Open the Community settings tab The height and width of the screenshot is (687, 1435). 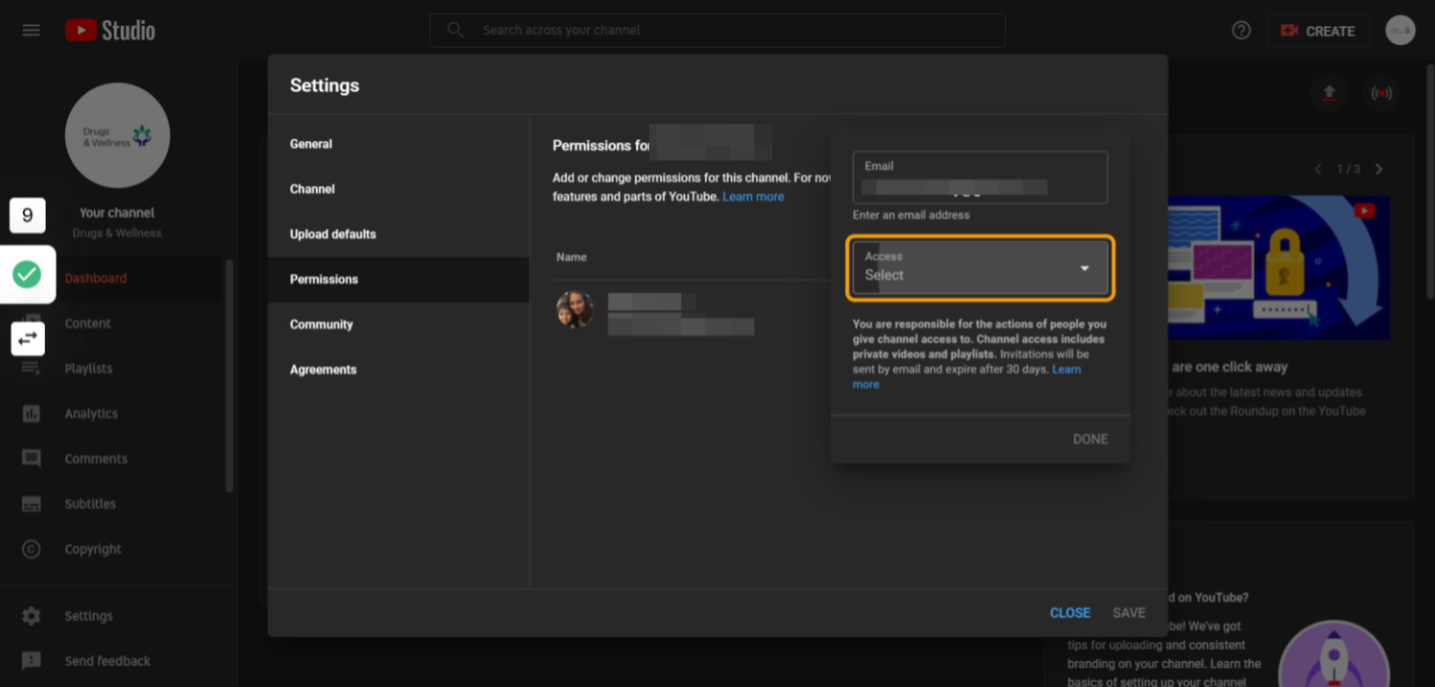tap(398, 324)
